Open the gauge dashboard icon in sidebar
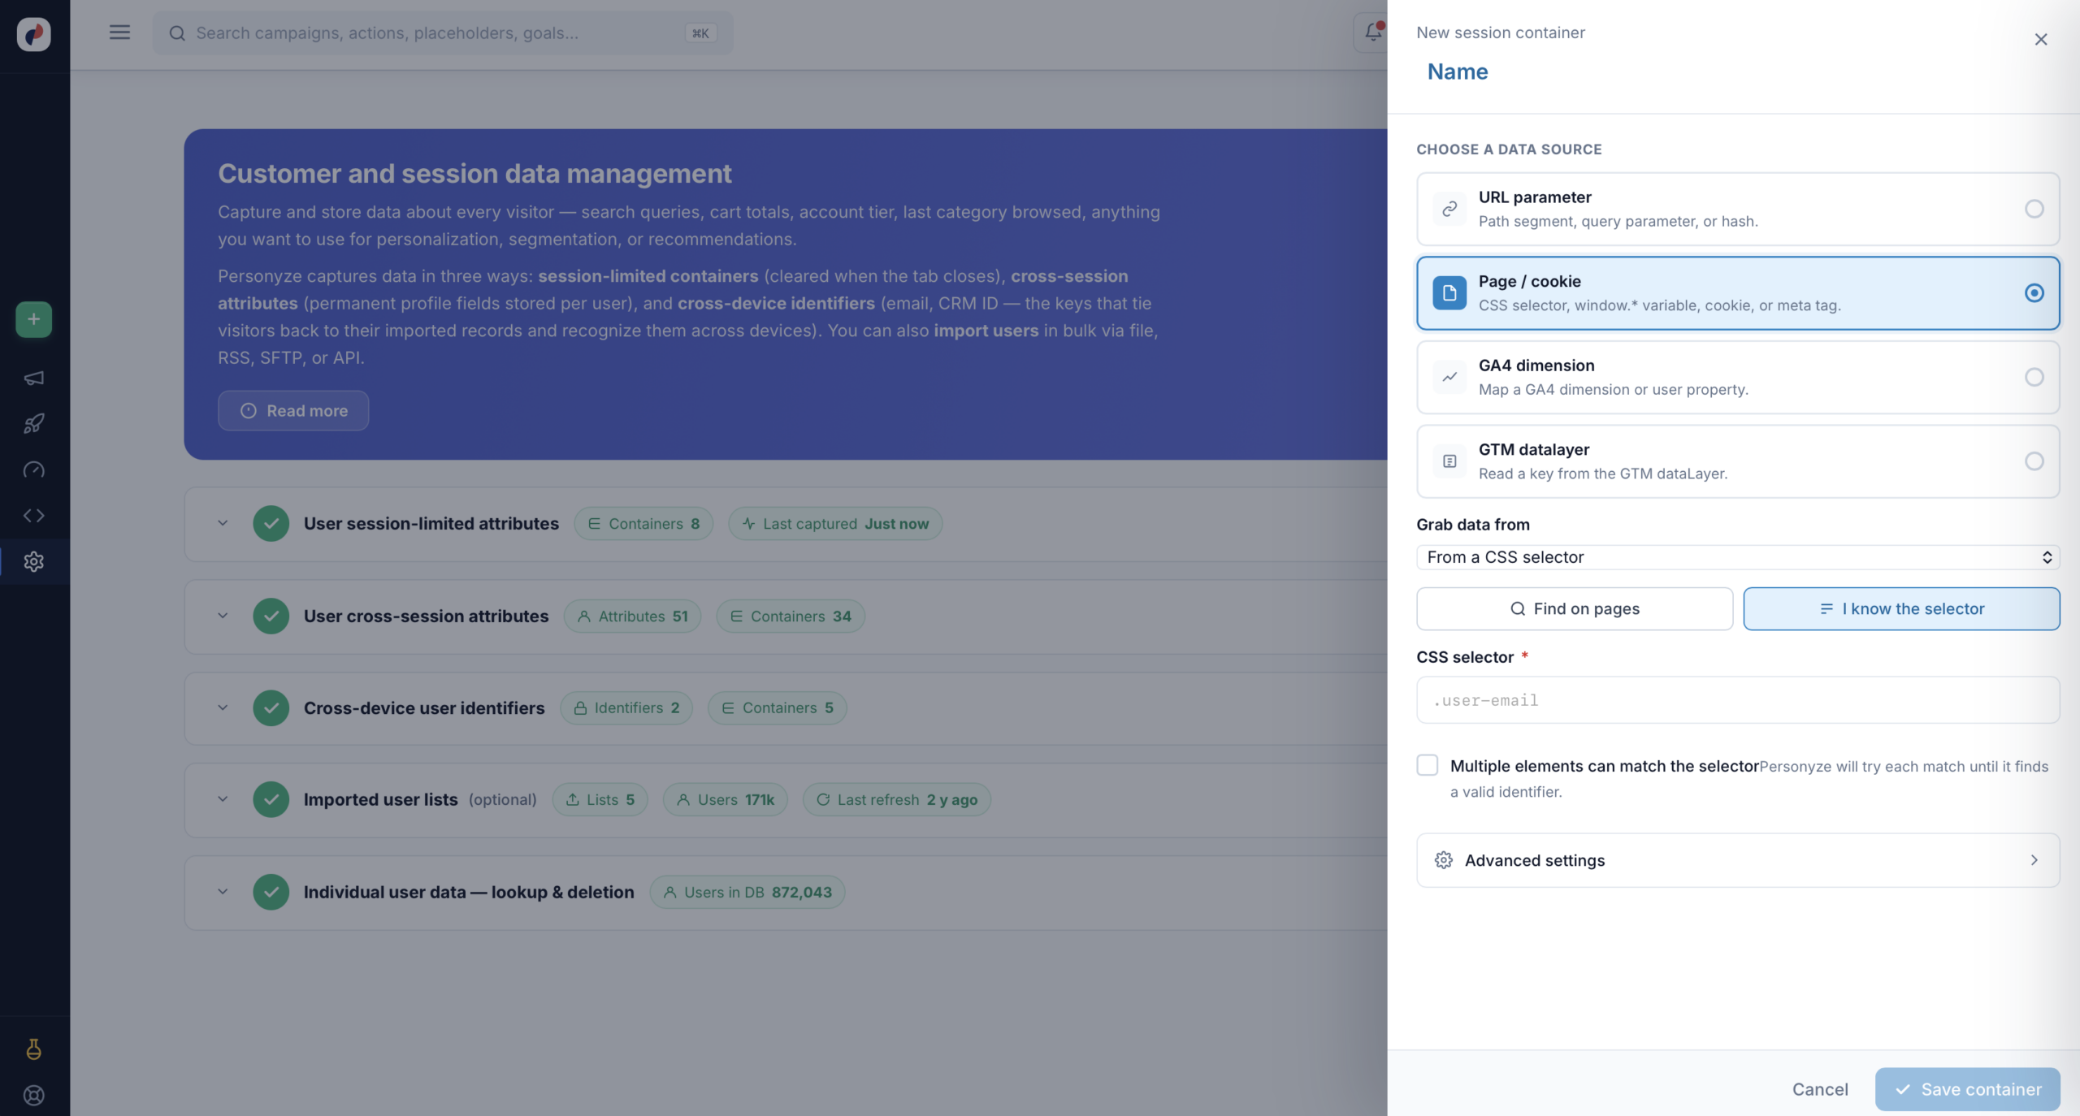Screen dimensions: 2080x1116 click(33, 469)
